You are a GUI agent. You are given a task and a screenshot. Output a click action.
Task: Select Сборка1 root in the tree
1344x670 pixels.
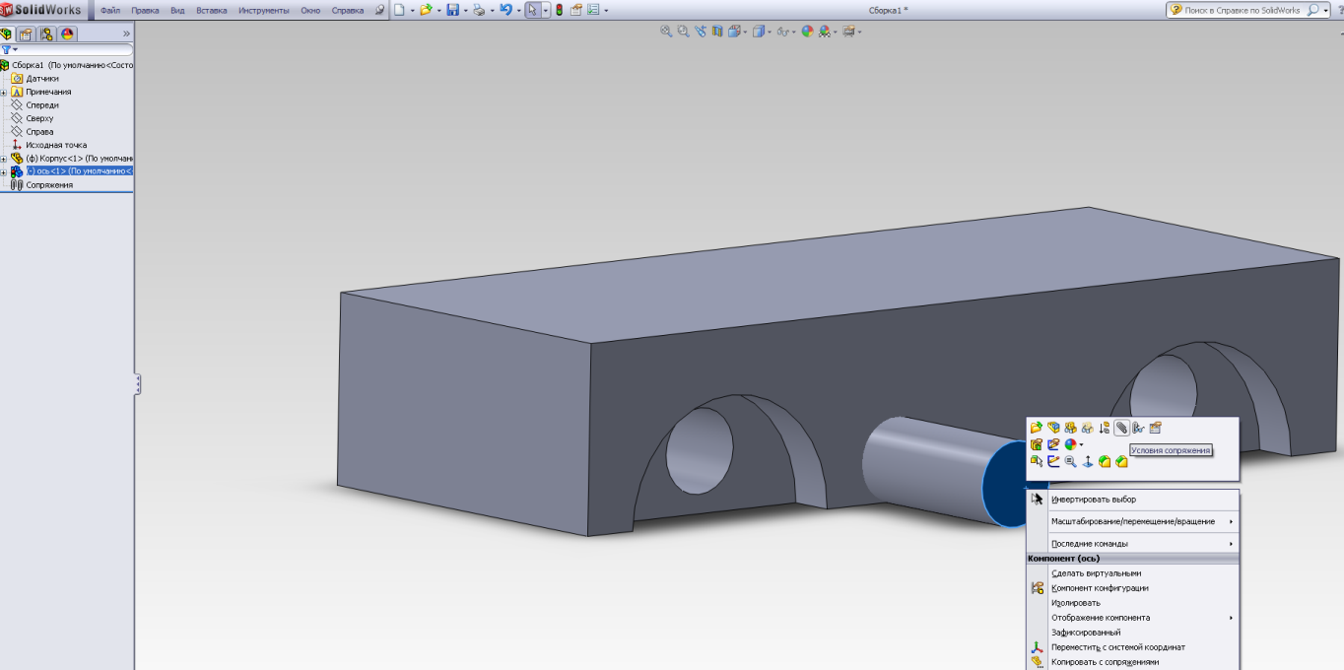click(x=67, y=65)
